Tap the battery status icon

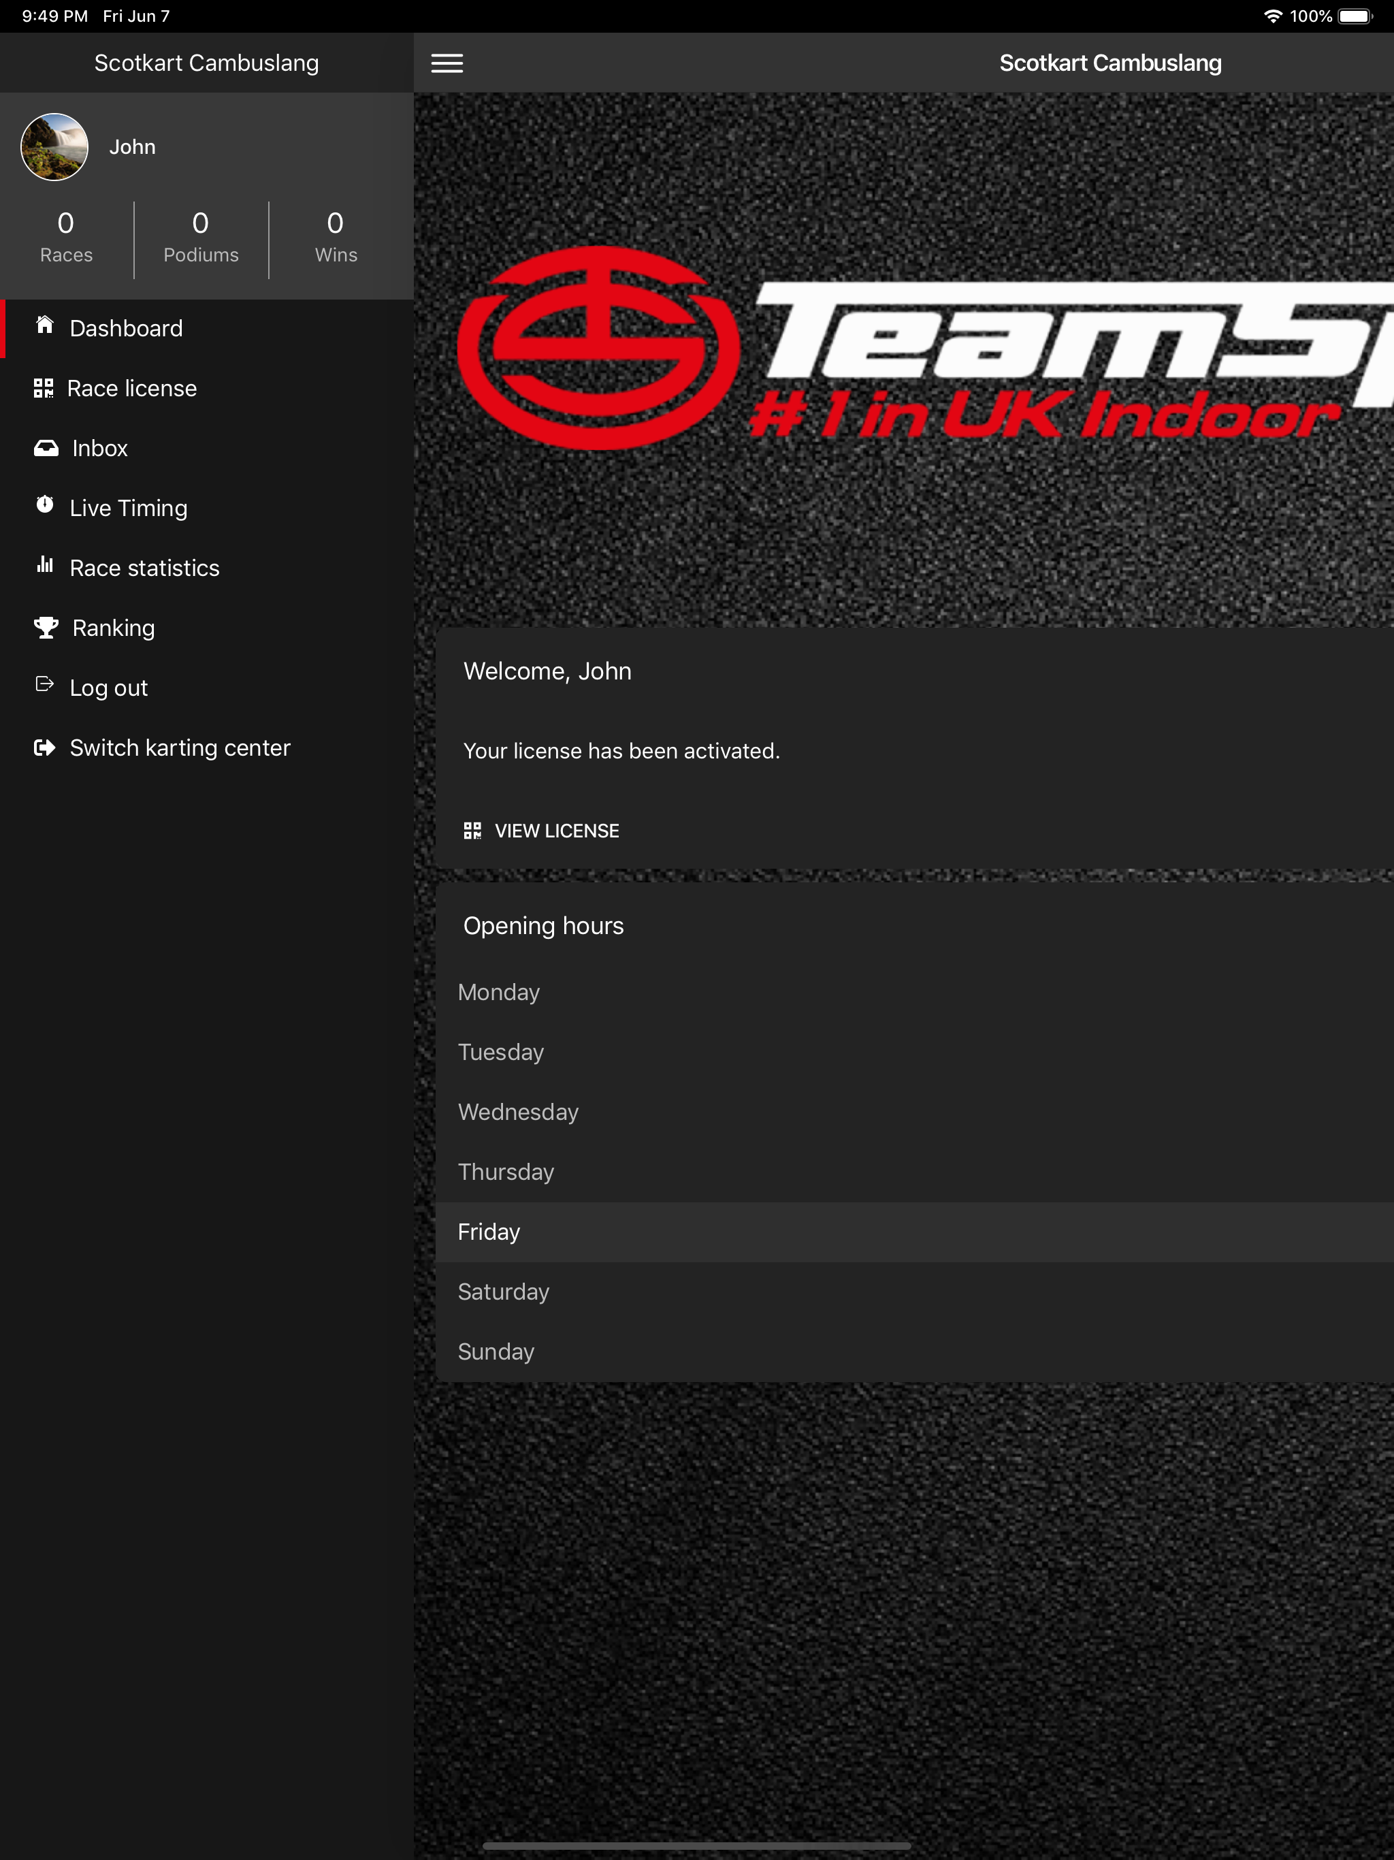1355,16
